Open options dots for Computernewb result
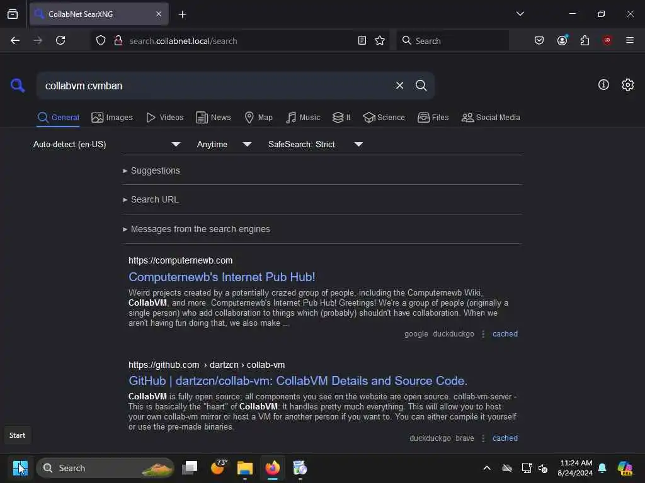 click(x=483, y=334)
